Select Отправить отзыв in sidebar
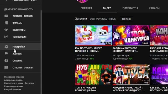Viewport: 168px width, 94px height. click(20, 67)
